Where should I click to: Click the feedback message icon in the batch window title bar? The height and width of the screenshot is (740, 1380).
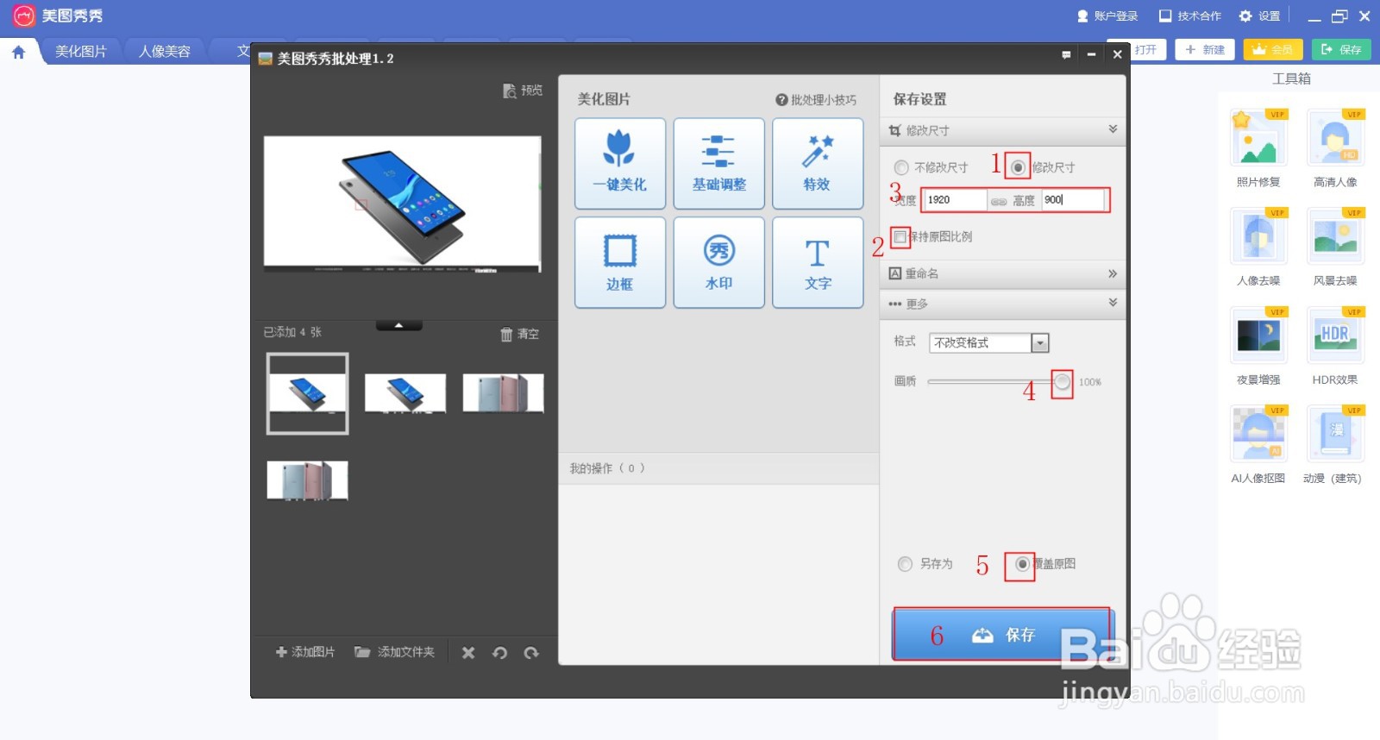click(1066, 54)
